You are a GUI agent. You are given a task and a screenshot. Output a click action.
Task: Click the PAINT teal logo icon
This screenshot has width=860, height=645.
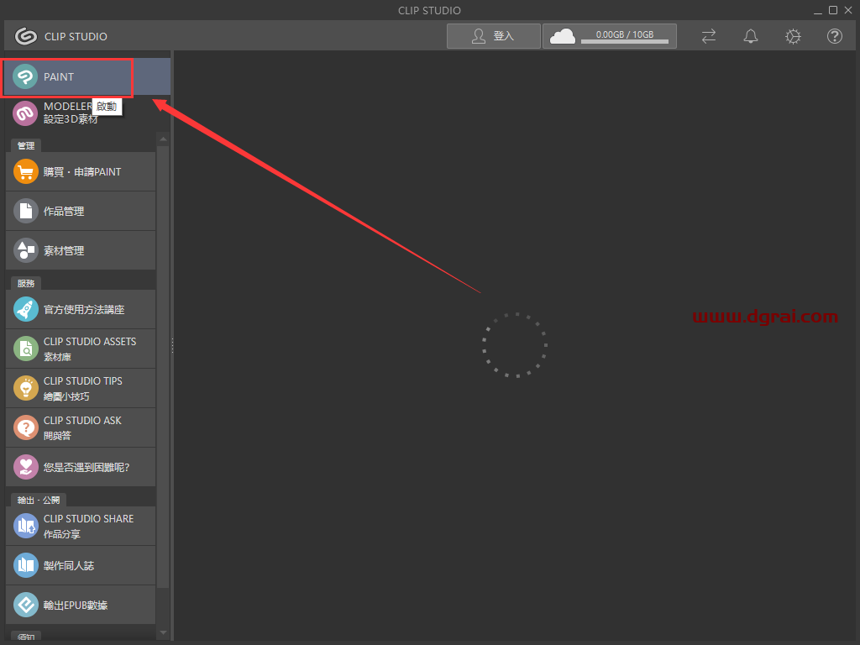click(x=25, y=76)
